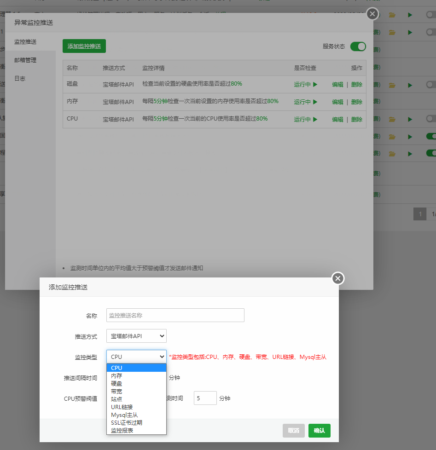Click page 1 button in background list
436x450 pixels.
pyautogui.click(x=420, y=214)
